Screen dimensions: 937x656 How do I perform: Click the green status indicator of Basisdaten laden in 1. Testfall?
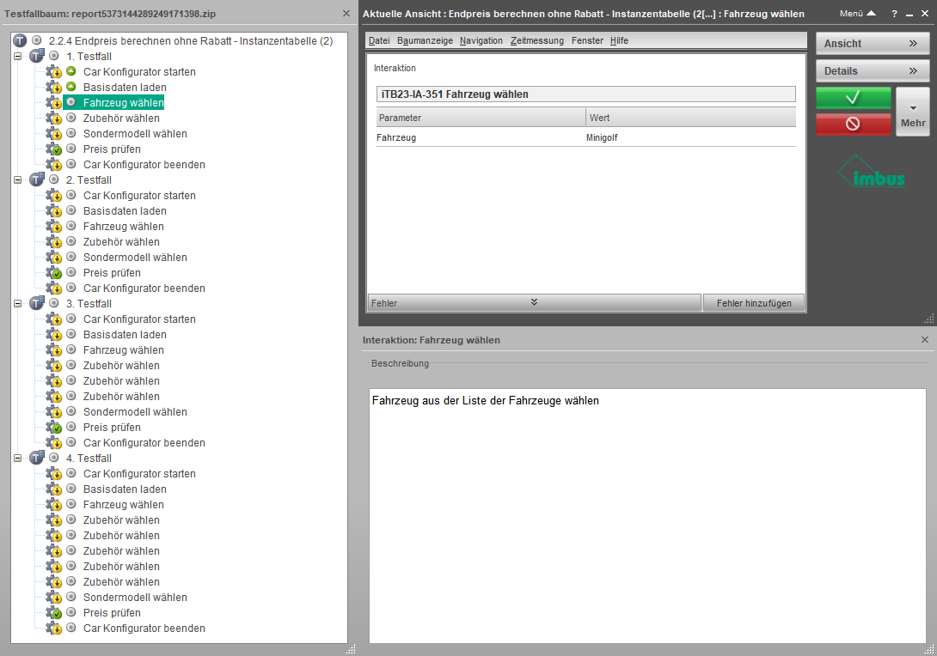[x=71, y=88]
